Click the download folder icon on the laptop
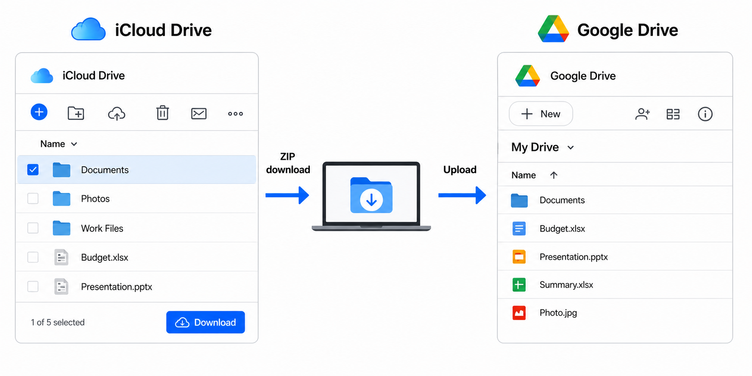 click(371, 195)
